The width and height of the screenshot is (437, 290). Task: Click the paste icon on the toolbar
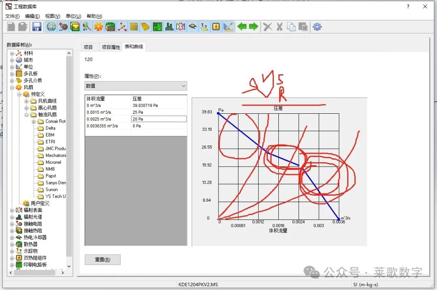pyautogui.click(x=303, y=27)
